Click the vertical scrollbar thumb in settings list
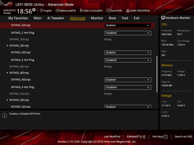 (157, 74)
